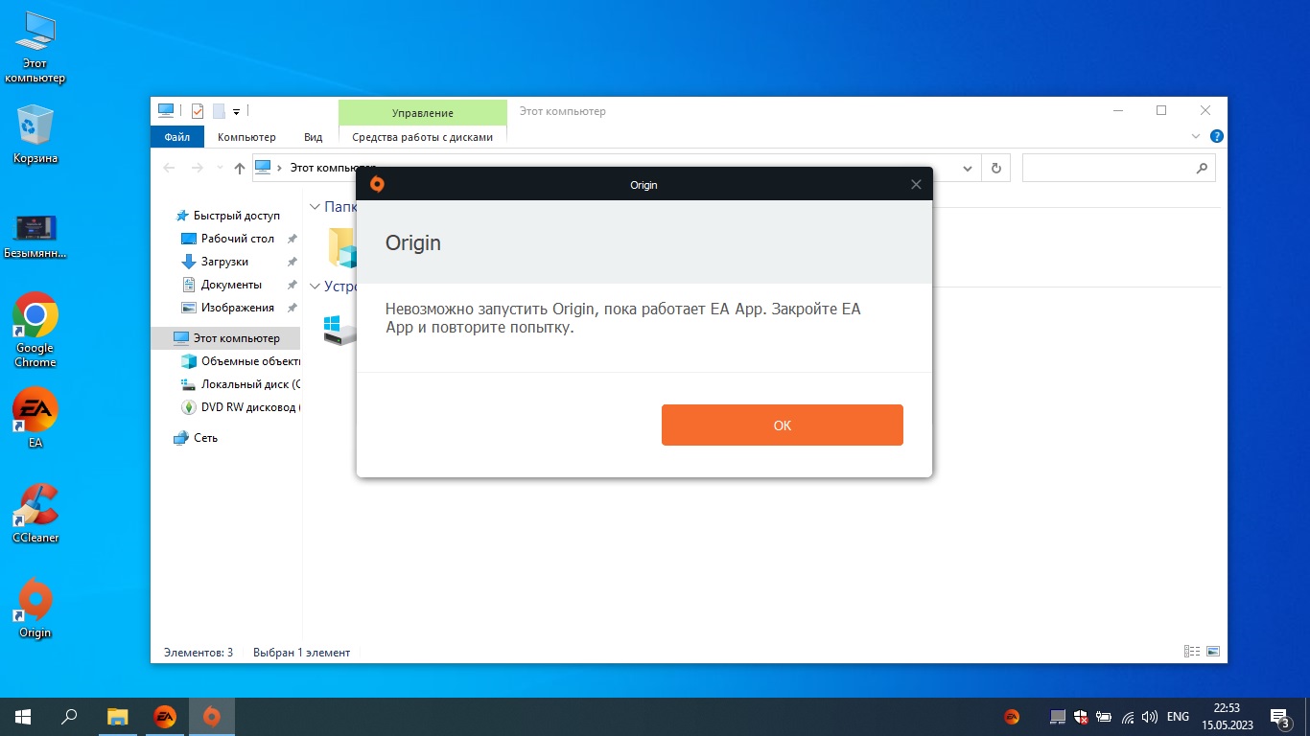This screenshot has height=736, width=1310.
Task: Collapse the Папки group chevron
Action: [315, 206]
